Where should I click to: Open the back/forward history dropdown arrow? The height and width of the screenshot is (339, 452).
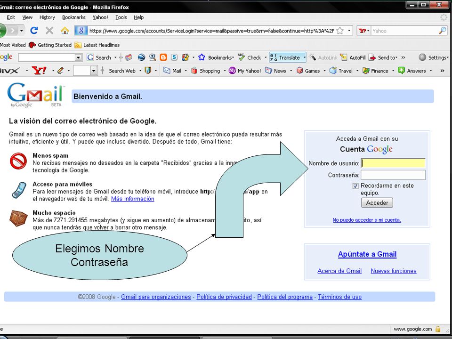click(22, 31)
